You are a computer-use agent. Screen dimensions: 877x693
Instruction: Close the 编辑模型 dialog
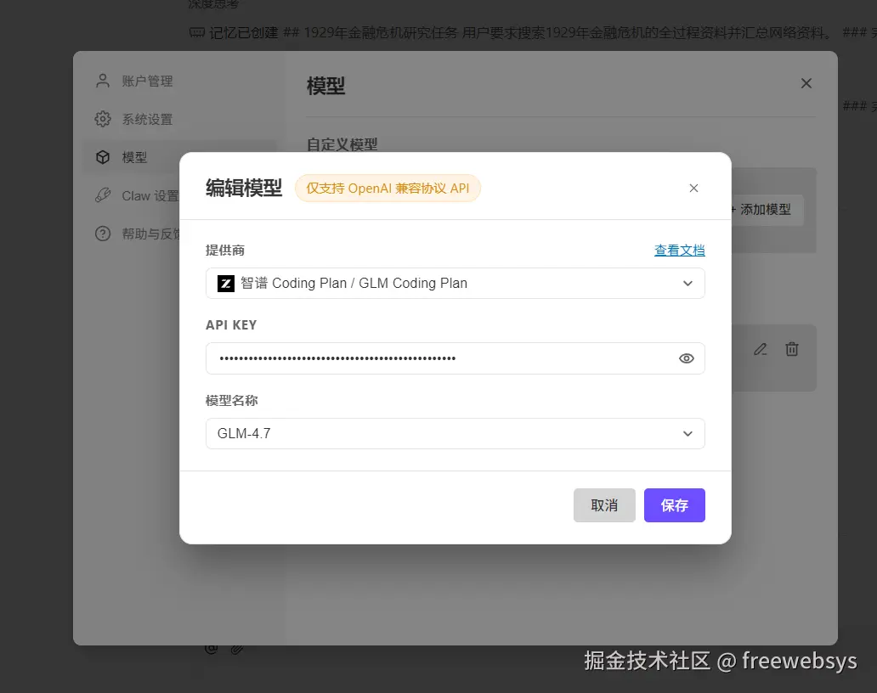click(x=693, y=189)
